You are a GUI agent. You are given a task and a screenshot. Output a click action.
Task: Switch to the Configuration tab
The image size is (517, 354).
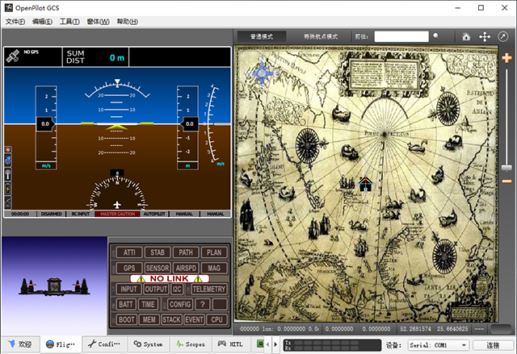pos(104,344)
